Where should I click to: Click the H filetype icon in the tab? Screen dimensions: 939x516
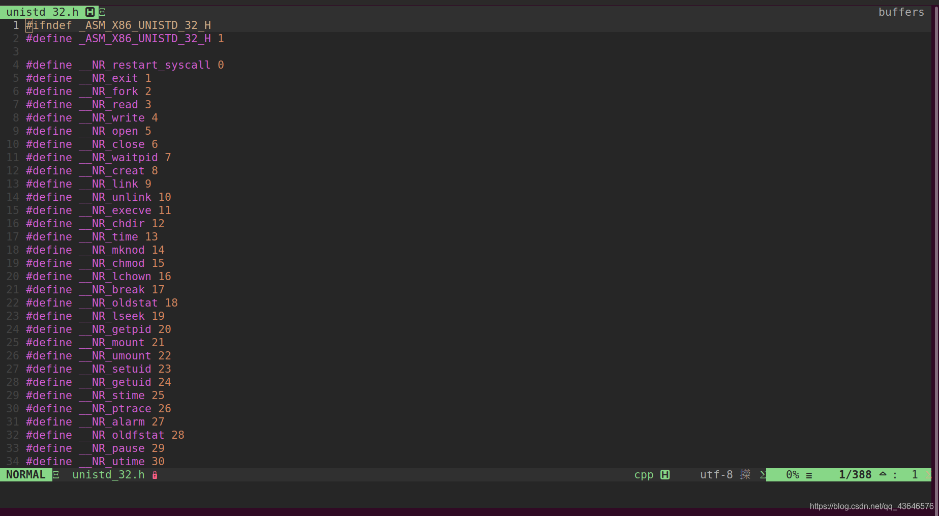pyautogui.click(x=90, y=12)
